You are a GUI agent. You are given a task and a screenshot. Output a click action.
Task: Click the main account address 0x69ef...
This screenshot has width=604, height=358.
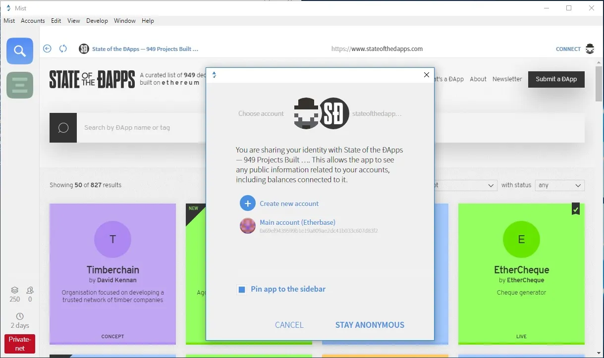pos(319,231)
